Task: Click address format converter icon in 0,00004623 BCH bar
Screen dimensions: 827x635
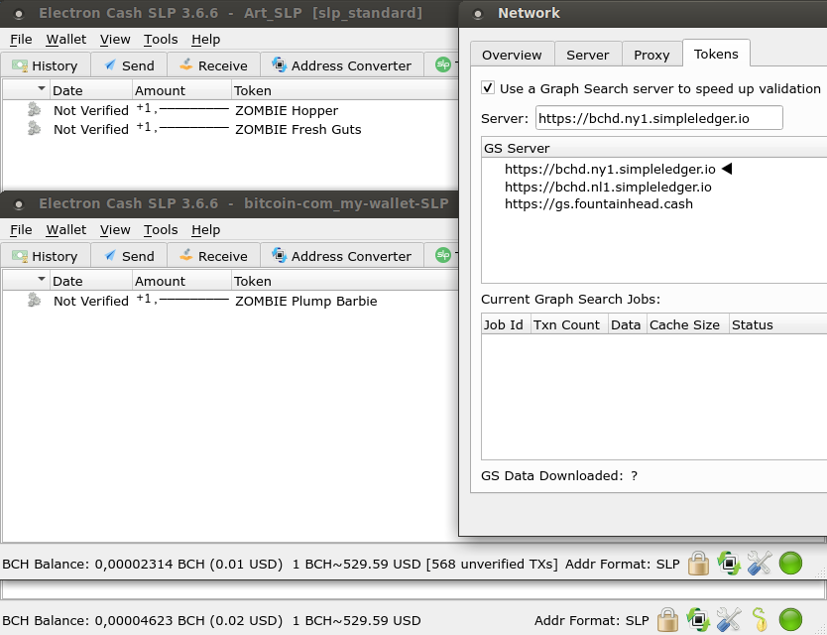Action: pyautogui.click(x=698, y=620)
